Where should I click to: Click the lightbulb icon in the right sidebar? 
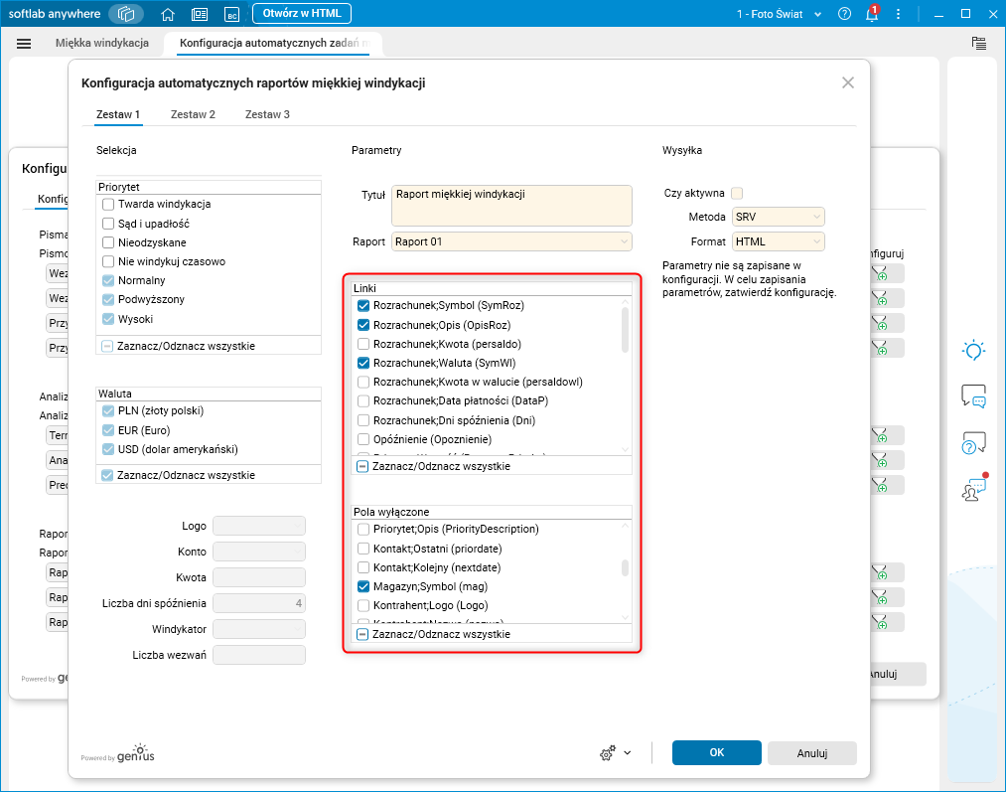point(973,350)
